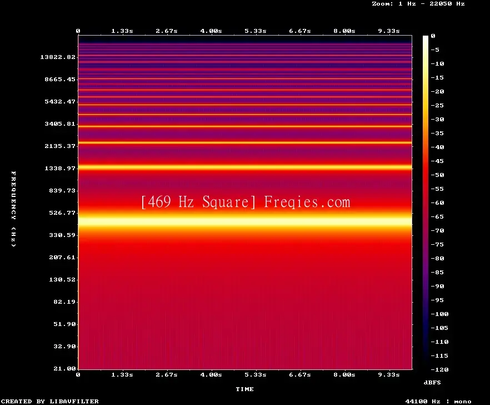
Task: Click the 1338.97 frequency label
Action: (x=60, y=168)
